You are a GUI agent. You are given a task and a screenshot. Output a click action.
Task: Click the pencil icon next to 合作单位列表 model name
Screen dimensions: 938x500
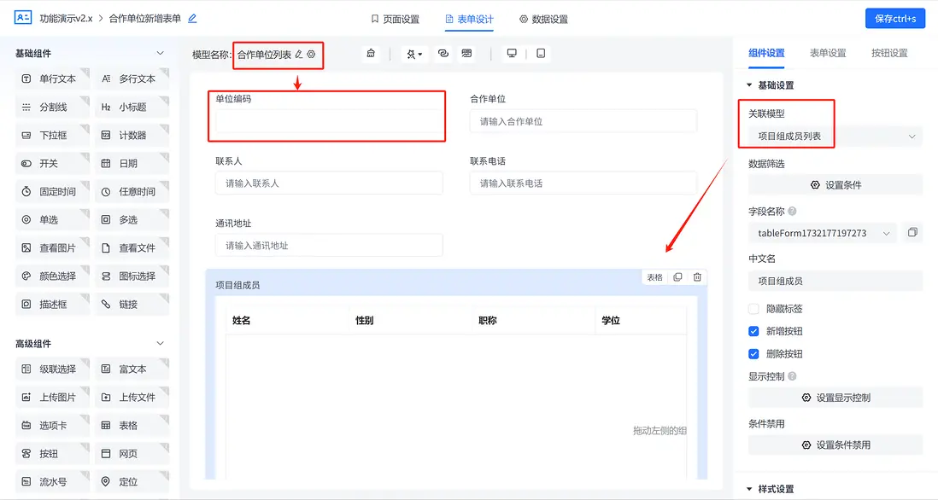pyautogui.click(x=298, y=55)
